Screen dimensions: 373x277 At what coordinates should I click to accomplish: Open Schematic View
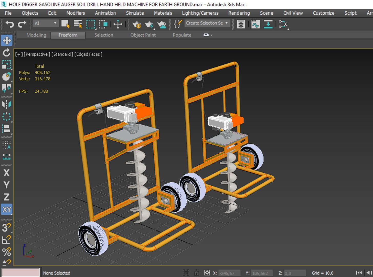[283, 24]
